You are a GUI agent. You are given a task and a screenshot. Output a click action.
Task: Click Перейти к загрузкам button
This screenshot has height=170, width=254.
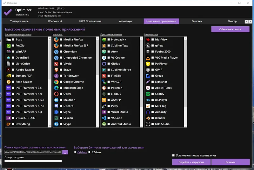[191, 162]
